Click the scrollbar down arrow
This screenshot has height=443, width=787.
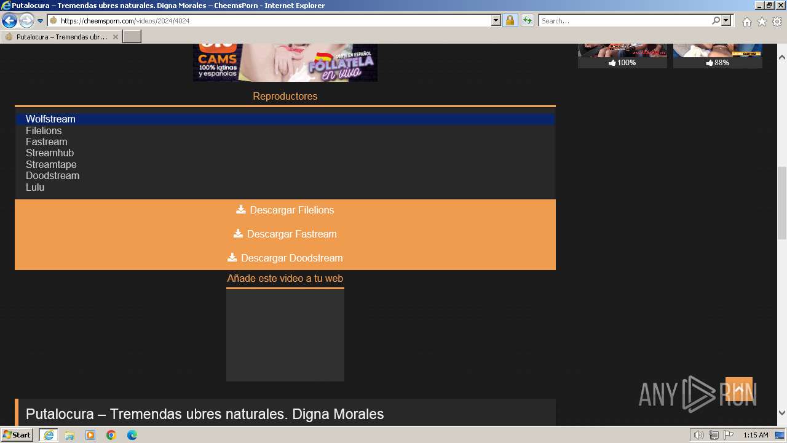pos(782,413)
